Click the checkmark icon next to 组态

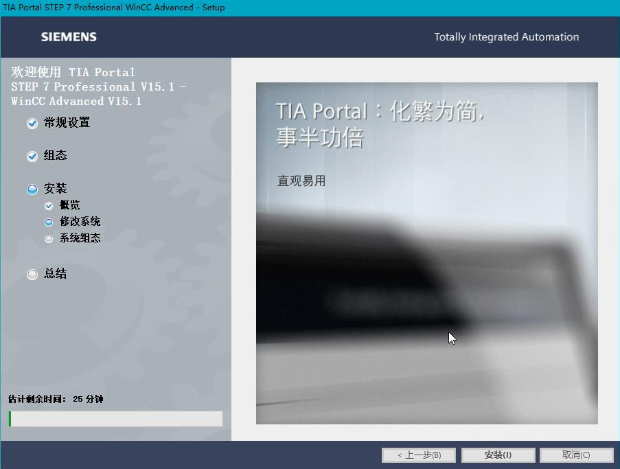(x=32, y=156)
